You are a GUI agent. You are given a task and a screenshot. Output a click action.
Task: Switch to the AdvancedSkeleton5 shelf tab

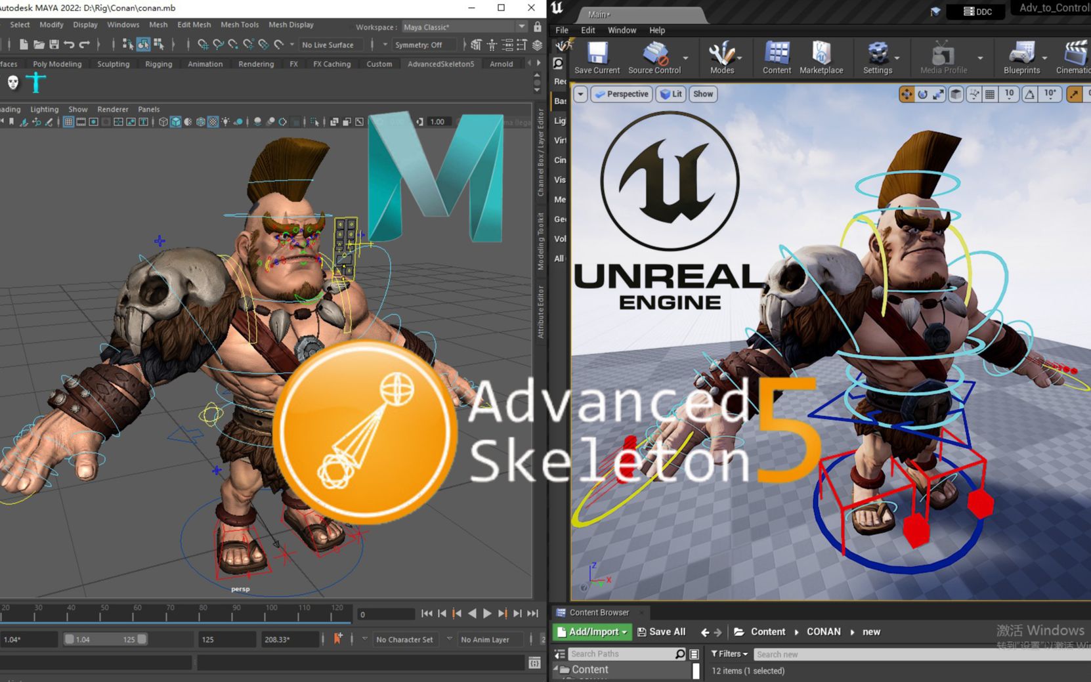[x=440, y=64]
